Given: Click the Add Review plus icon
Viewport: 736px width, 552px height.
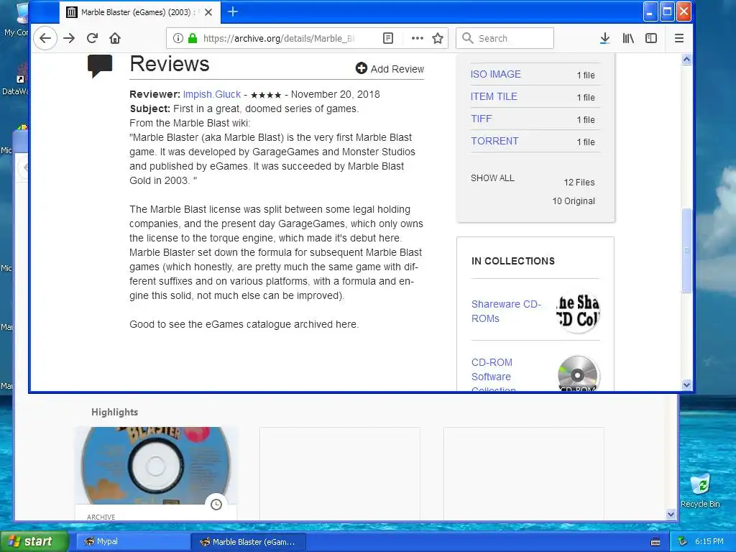Looking at the screenshot, I should pyautogui.click(x=361, y=68).
